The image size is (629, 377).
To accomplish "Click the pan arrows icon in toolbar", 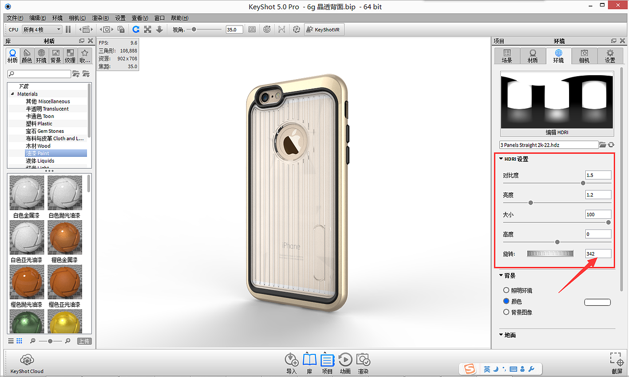I will (147, 29).
